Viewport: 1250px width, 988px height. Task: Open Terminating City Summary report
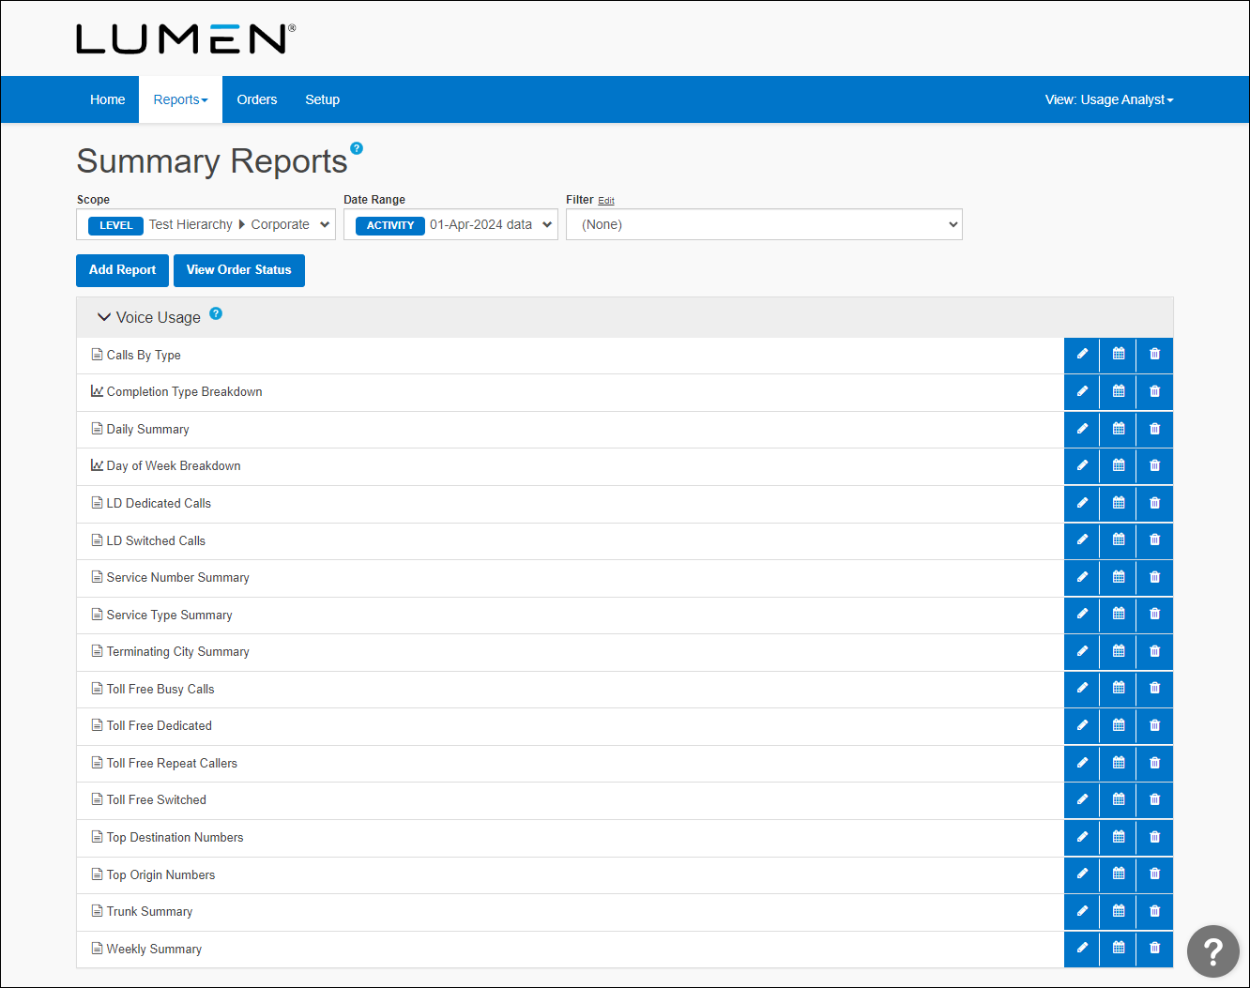(178, 651)
